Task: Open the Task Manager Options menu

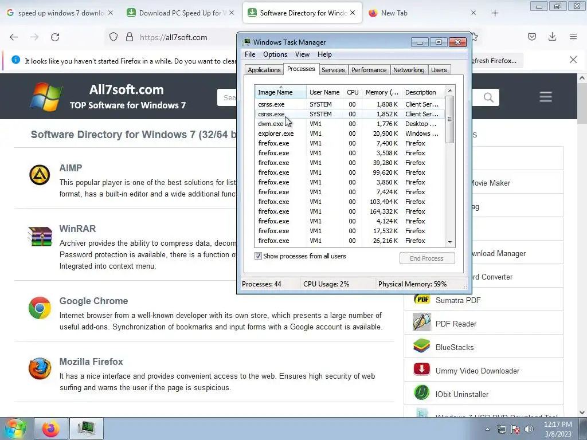Action: 275,54
